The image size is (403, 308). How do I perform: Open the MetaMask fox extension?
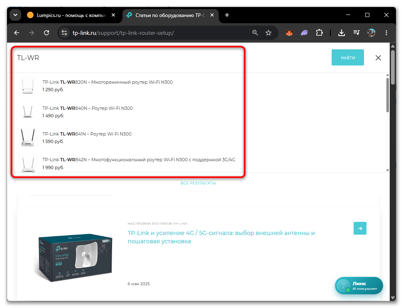pyautogui.click(x=289, y=33)
